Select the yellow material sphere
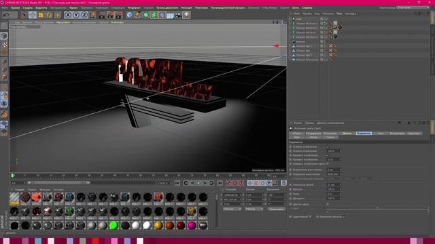Screen dimensions: 435x244 click(158, 226)
